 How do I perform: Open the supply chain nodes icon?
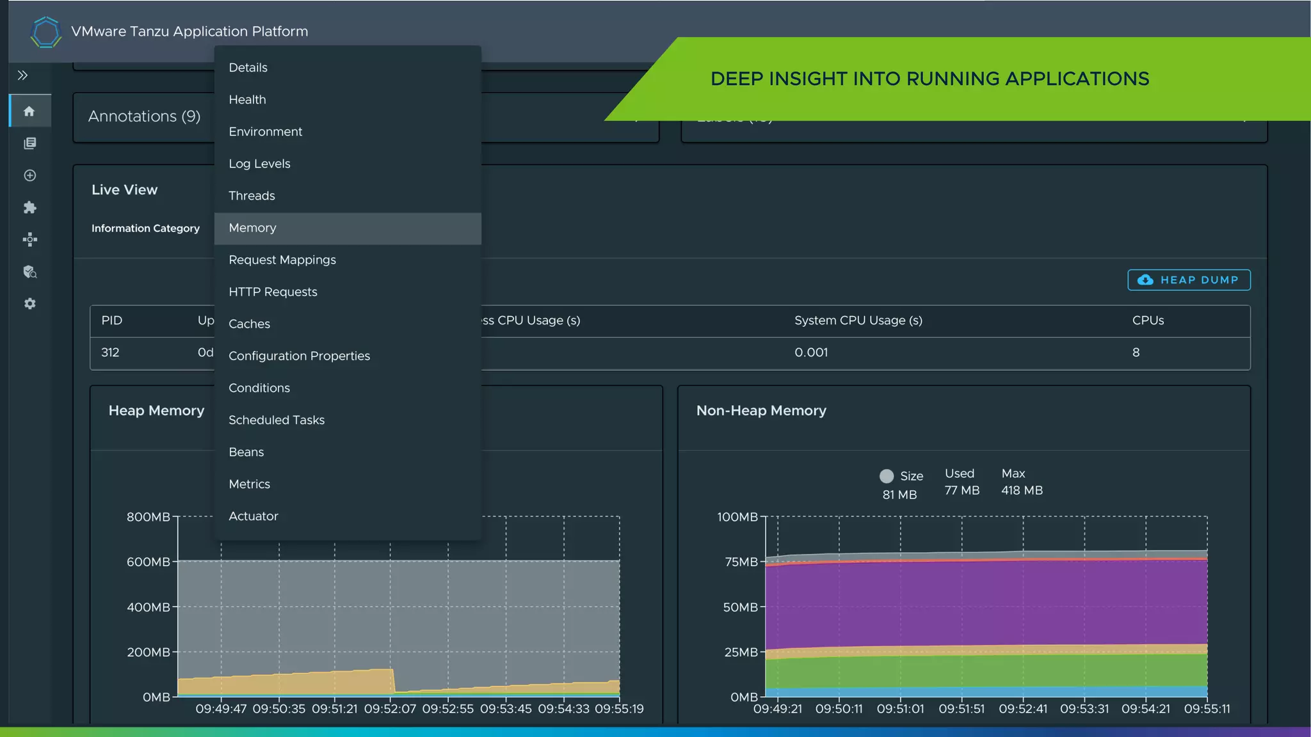click(29, 240)
